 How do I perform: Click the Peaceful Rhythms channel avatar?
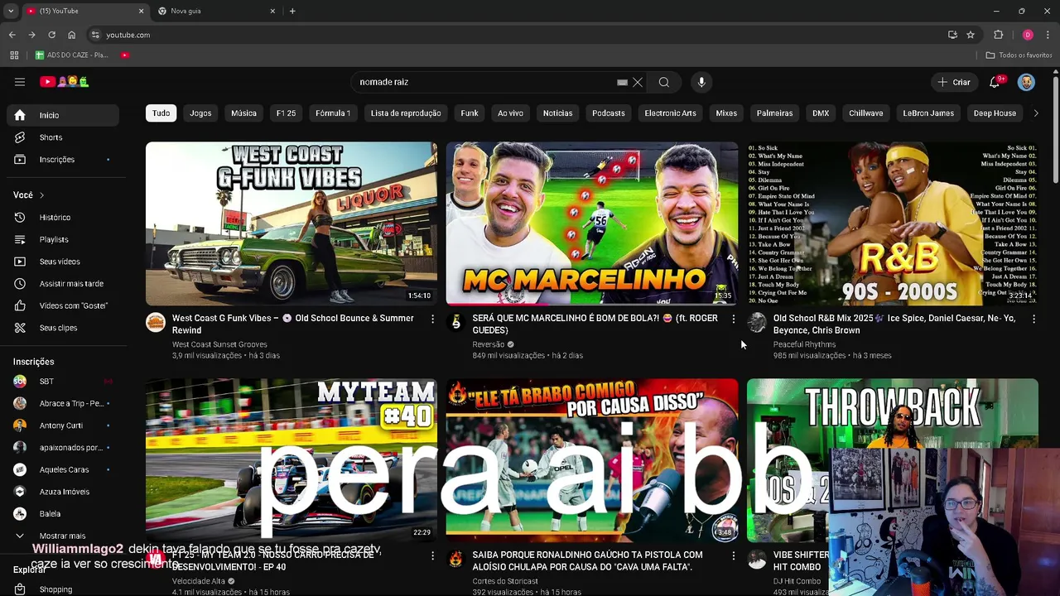pyautogui.click(x=756, y=323)
